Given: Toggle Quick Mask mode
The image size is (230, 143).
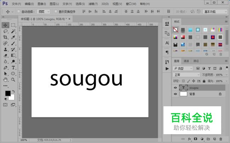Looking at the screenshot, I should 5,105.
